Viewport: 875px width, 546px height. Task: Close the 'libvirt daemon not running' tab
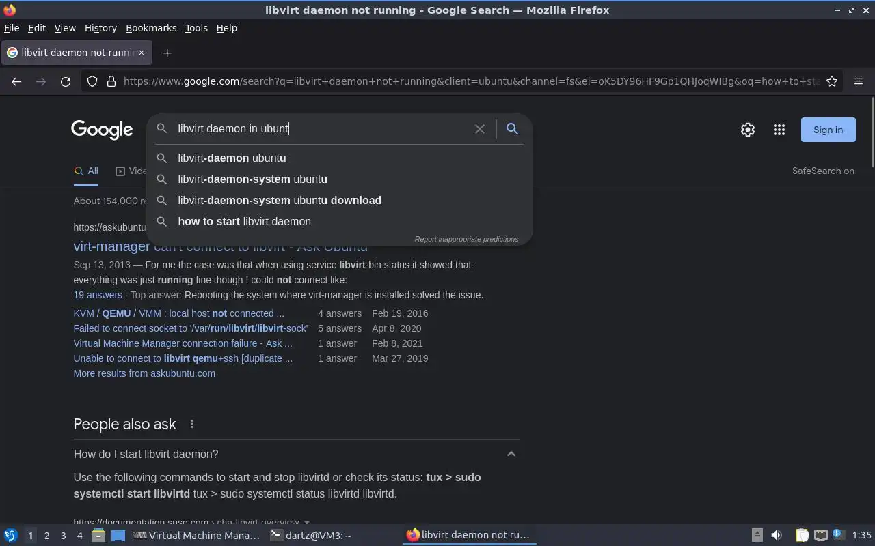pyautogui.click(x=142, y=53)
